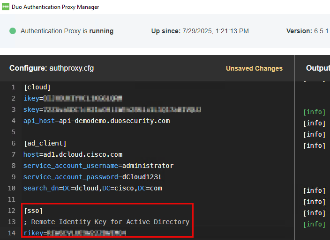330x240 pixels.
Task: Place cursor on [ad_client] section header
Action: (x=45, y=143)
